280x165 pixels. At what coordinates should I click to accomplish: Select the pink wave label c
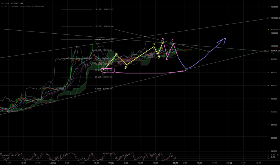173,41
